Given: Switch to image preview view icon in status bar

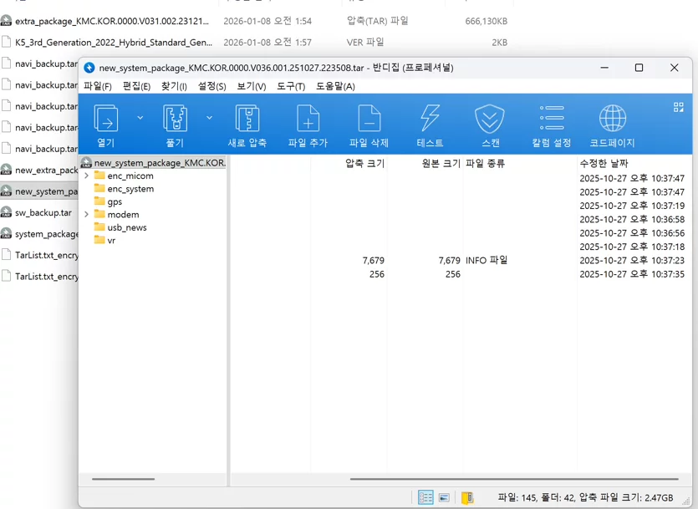Looking at the screenshot, I should coord(444,497).
